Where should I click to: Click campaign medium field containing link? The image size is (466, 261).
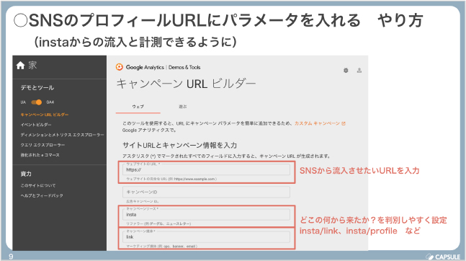pos(206,237)
